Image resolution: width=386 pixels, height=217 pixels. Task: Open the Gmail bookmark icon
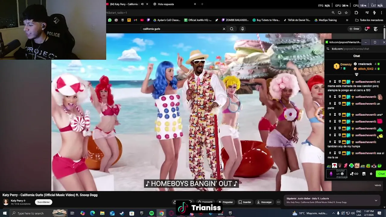point(135,20)
